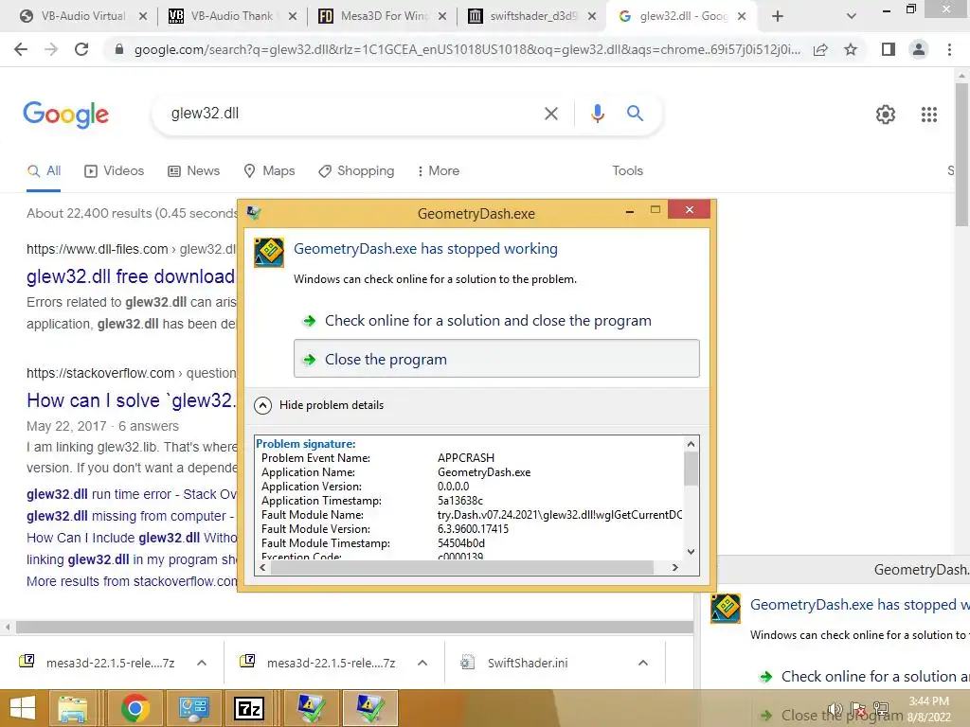Open the SwiftShader.ini downloaded file

point(527,663)
